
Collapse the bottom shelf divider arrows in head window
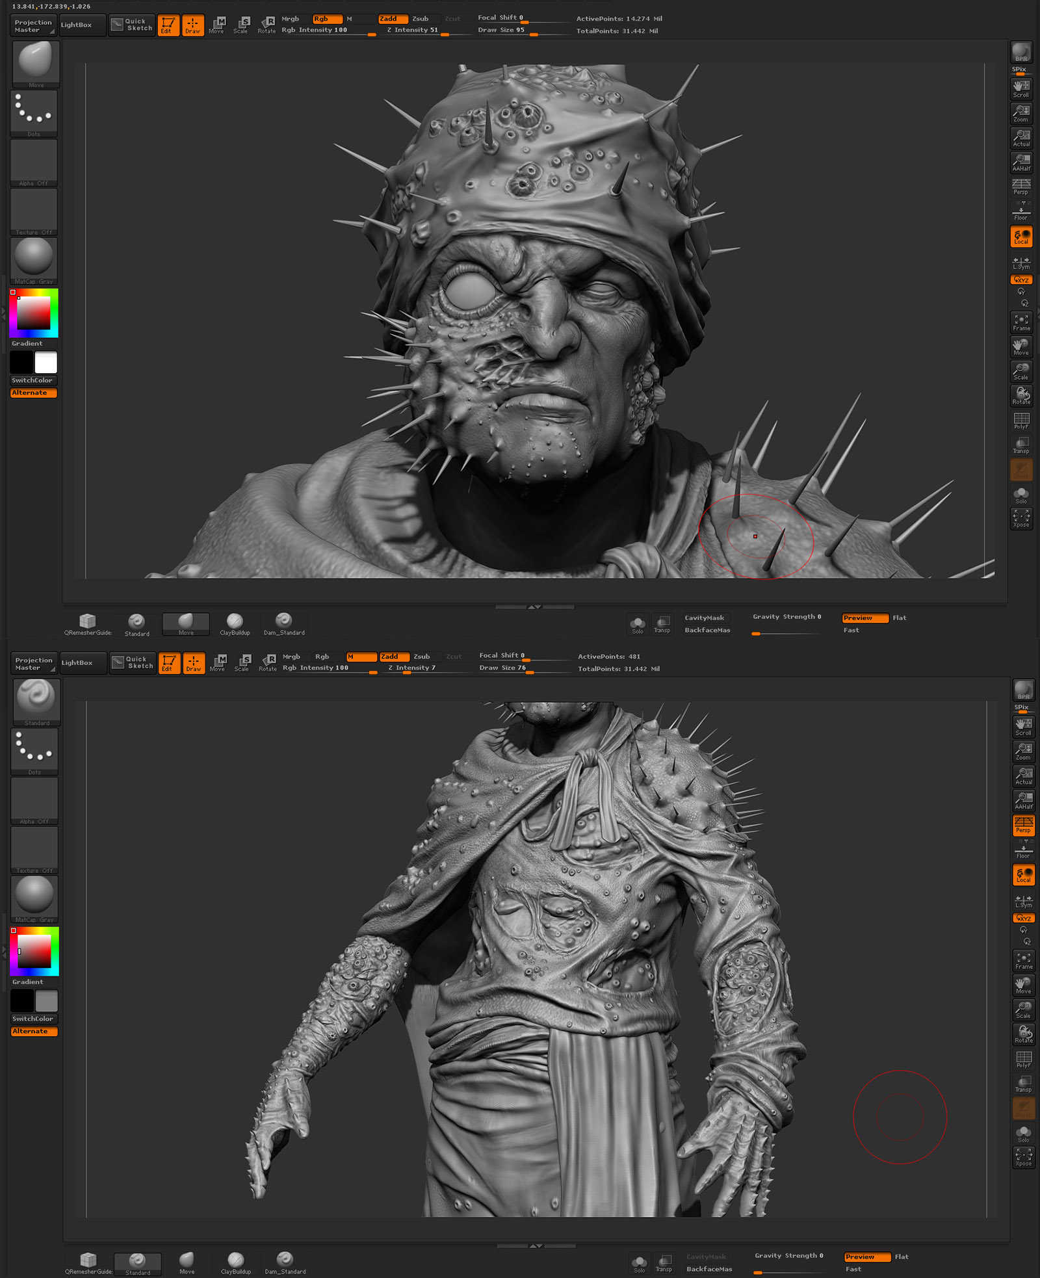point(534,606)
